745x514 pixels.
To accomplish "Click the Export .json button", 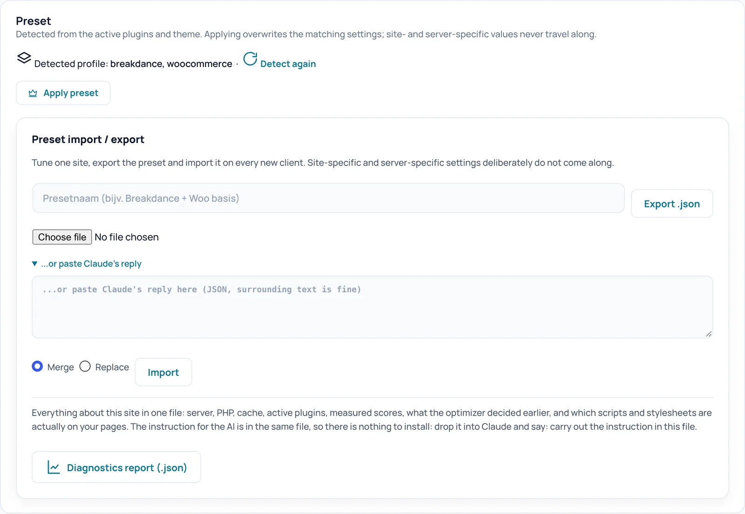I will point(672,203).
